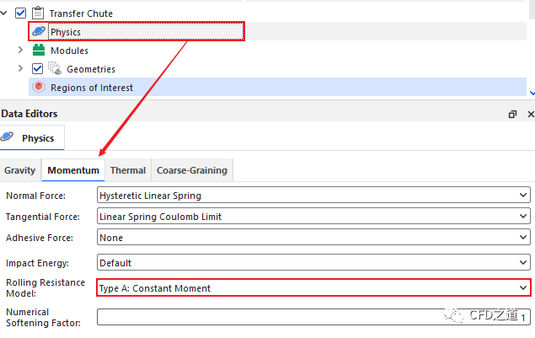535x338 pixels.
Task: Click the Impact Energy label
Action: point(37,263)
